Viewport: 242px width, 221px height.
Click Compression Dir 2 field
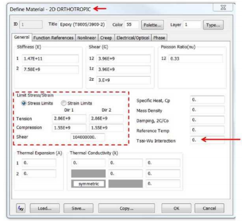106,128
